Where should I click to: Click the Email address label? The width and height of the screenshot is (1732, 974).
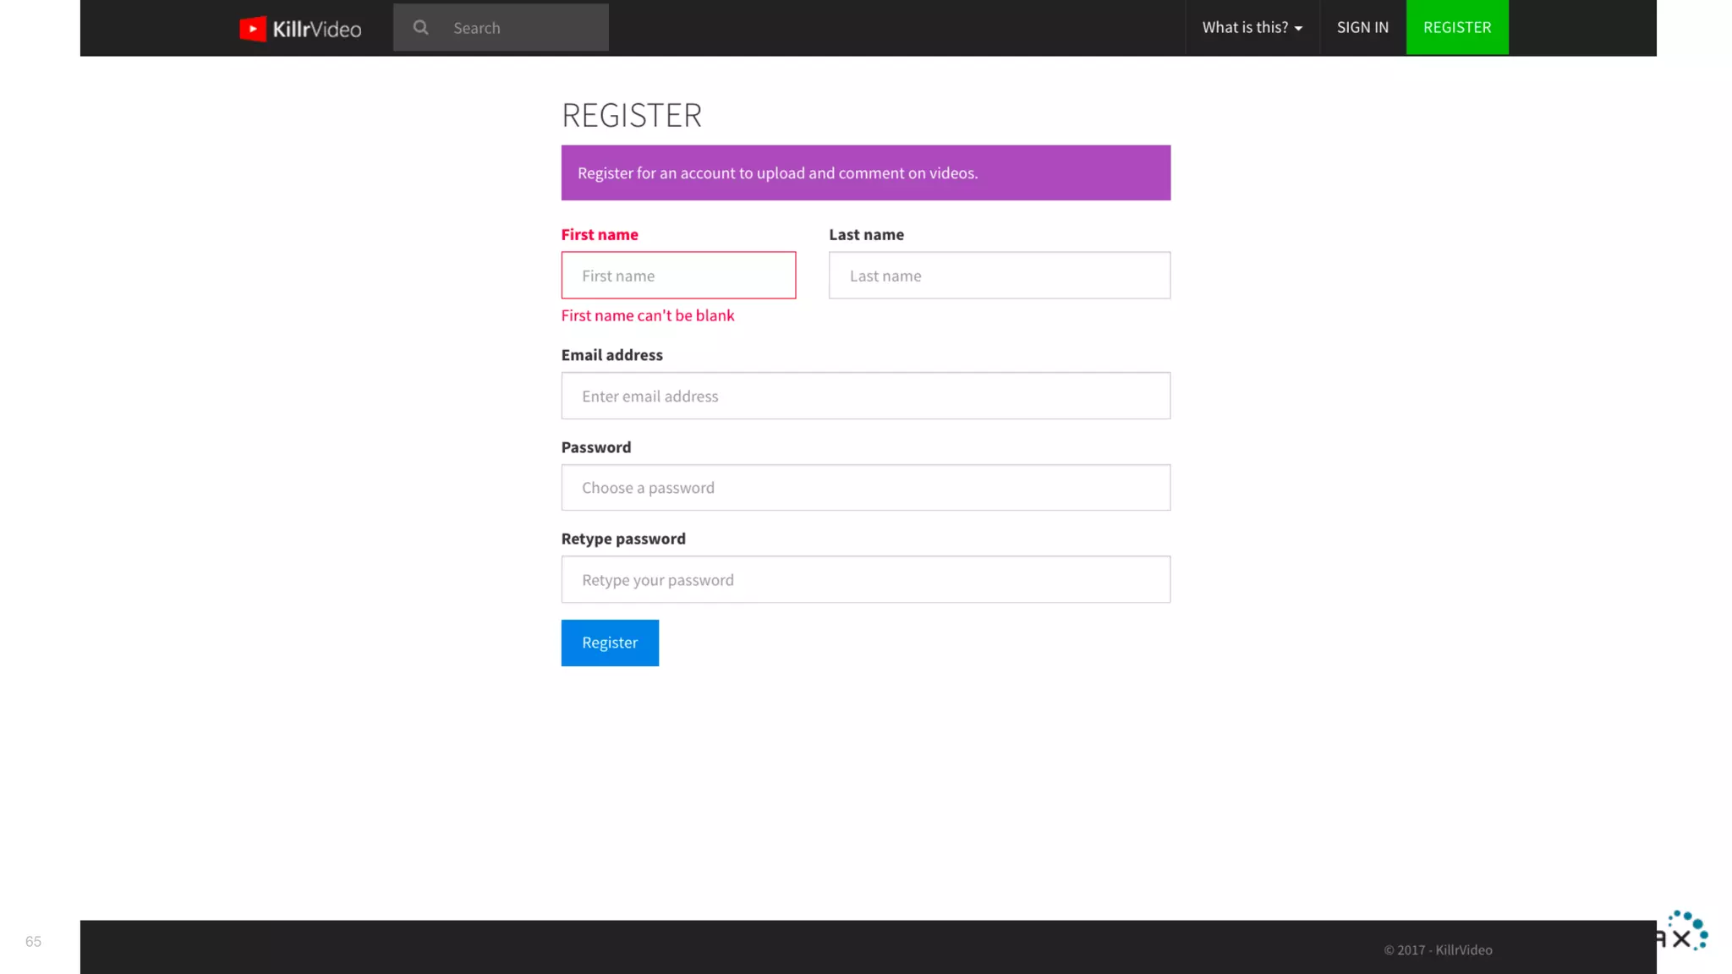click(x=611, y=355)
